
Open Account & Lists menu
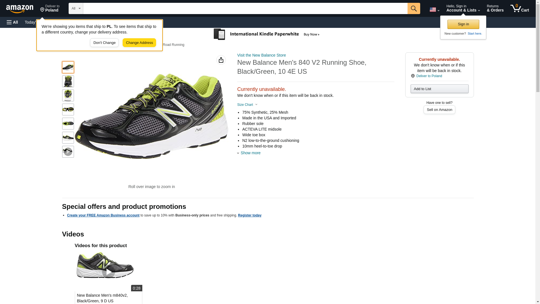(463, 8)
